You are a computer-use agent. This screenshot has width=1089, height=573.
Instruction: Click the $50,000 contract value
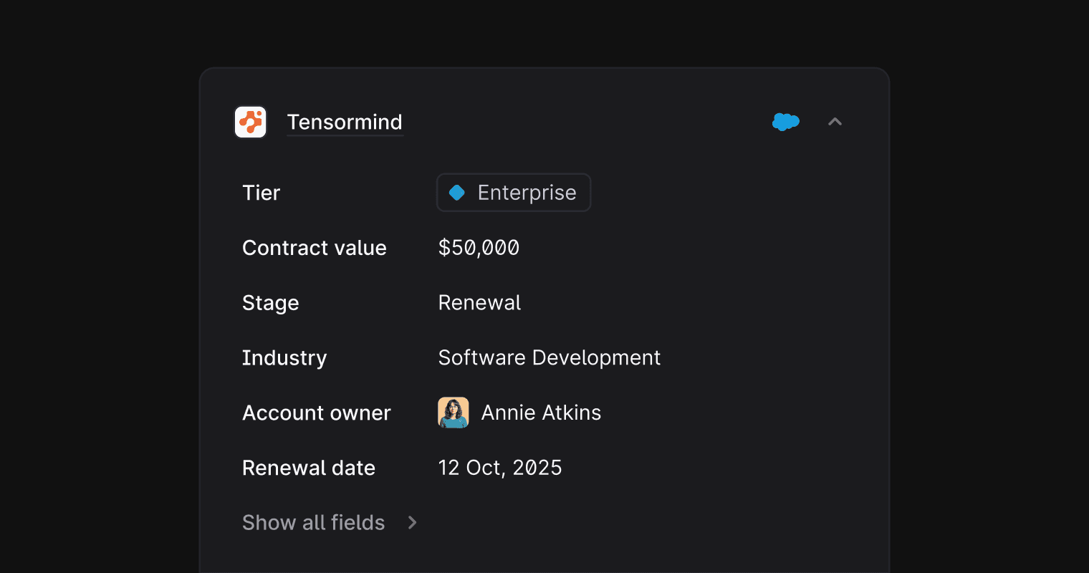click(479, 248)
